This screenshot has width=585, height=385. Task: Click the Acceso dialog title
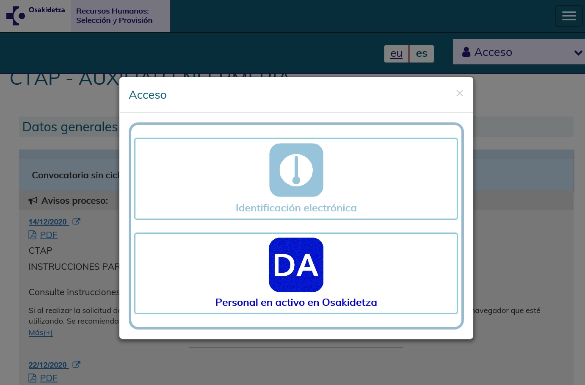(148, 95)
